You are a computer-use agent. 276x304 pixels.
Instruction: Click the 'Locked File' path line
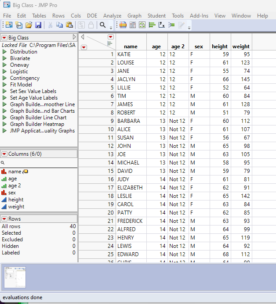39,45
